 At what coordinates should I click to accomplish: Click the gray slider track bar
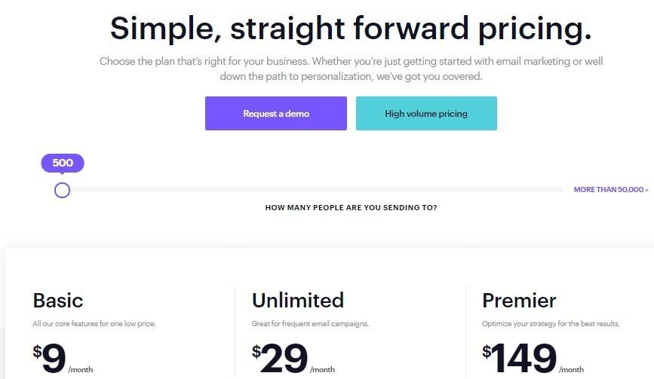tap(317, 190)
